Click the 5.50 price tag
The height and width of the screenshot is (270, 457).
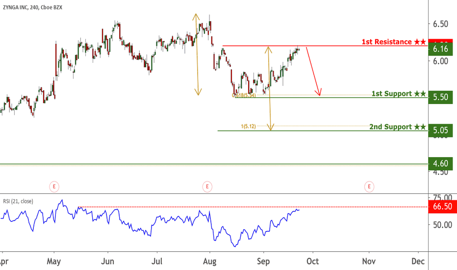(440, 97)
